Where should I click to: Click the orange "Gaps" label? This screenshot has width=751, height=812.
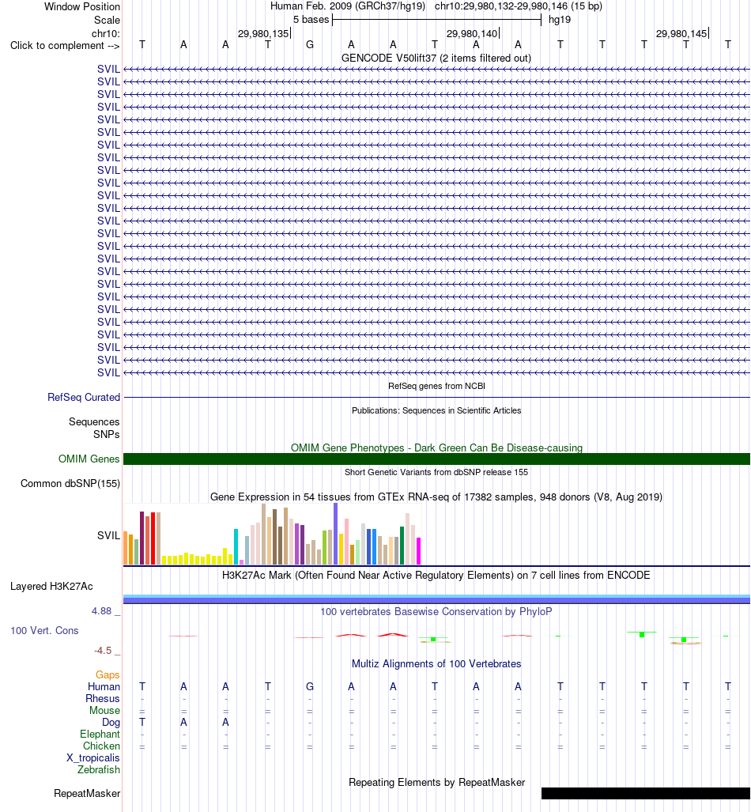(108, 674)
